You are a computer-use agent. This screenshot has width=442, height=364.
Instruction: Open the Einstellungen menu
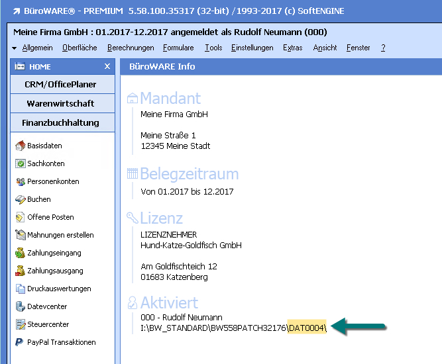tap(252, 48)
